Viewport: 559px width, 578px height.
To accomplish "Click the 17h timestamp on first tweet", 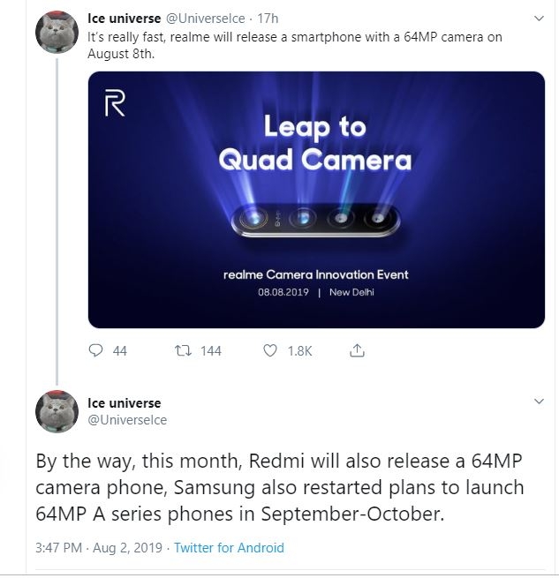I will 268,19.
